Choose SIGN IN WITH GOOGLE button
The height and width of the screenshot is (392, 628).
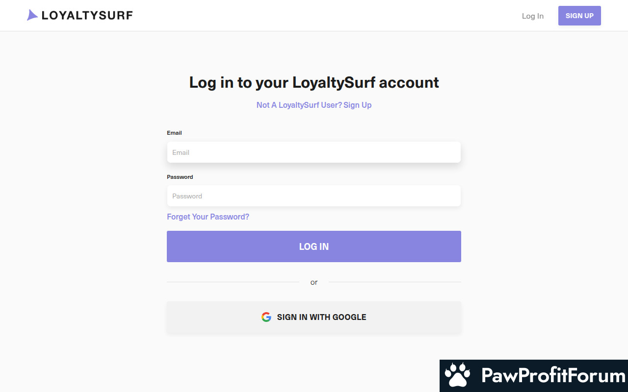click(314, 317)
